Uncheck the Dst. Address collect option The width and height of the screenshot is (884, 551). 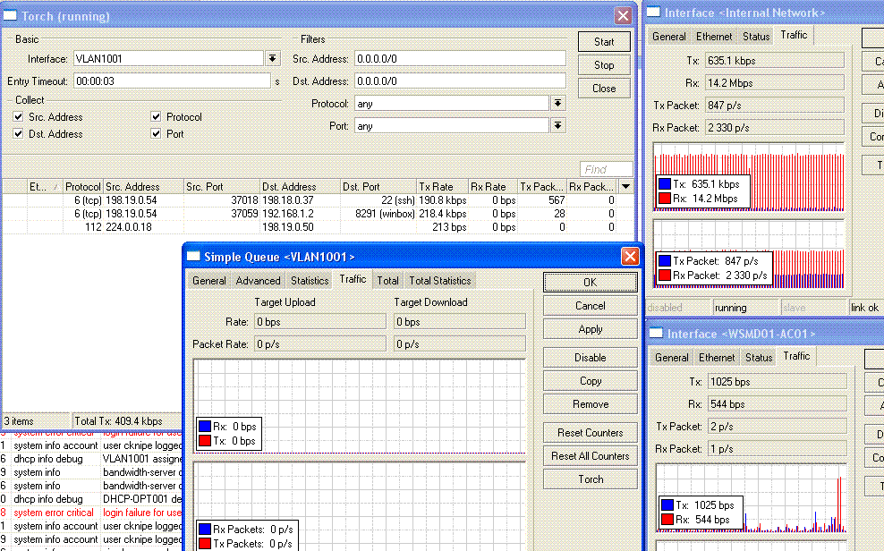pyautogui.click(x=20, y=132)
